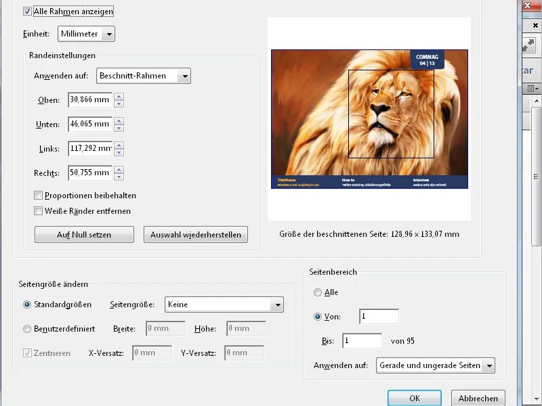
Task: Increase the Links margin value
Action: point(119,145)
